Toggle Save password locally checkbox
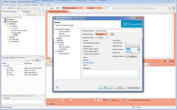 (x=84, y=43)
